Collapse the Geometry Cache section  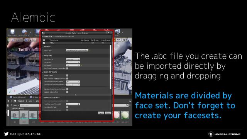point(43,72)
